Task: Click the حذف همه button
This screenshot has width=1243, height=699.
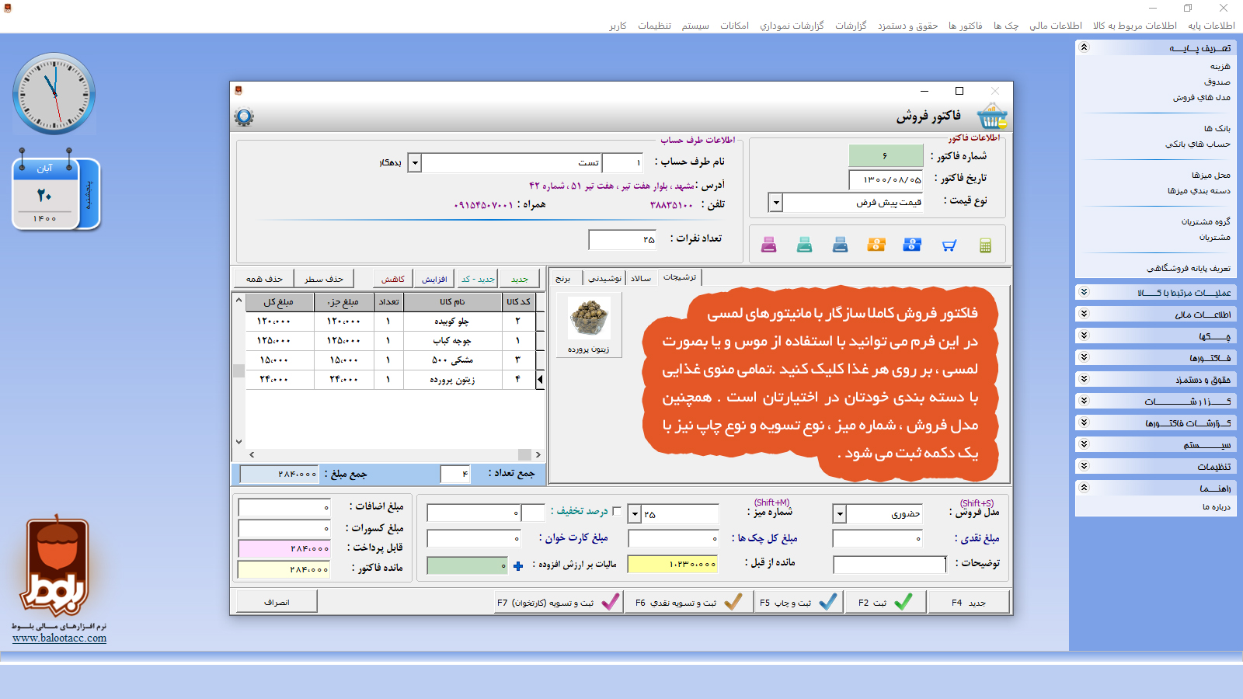Action: pyautogui.click(x=264, y=279)
